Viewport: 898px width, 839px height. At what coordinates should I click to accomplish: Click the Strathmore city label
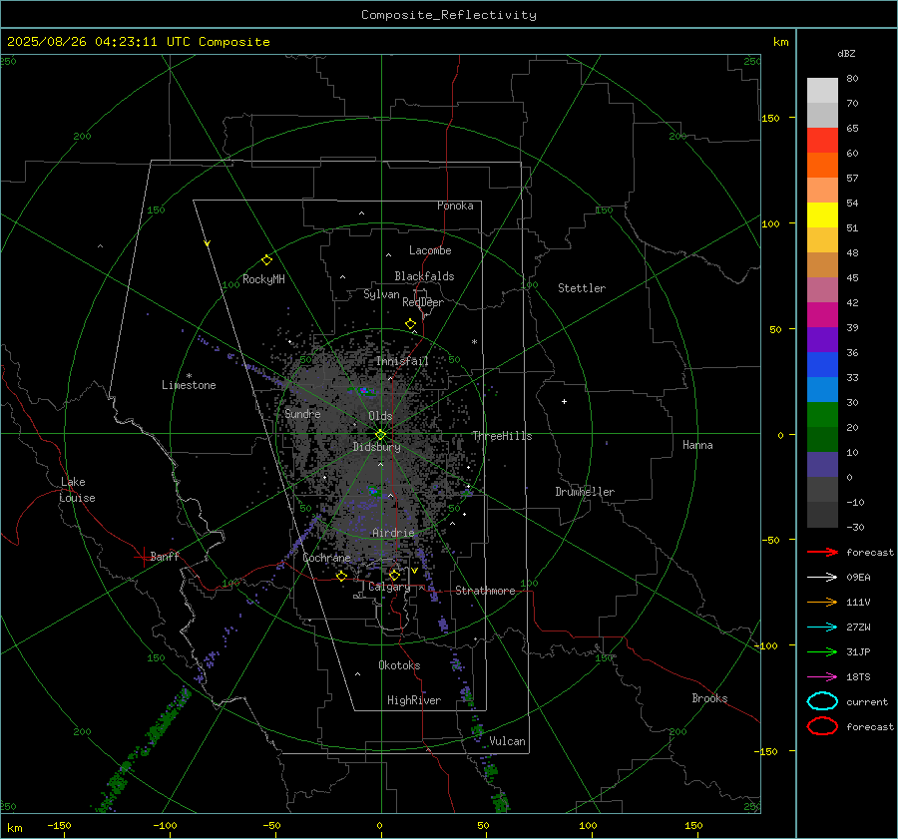485,591
